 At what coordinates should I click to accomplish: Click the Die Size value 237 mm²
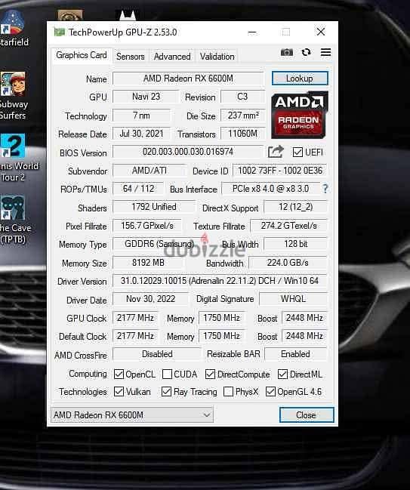click(x=242, y=116)
